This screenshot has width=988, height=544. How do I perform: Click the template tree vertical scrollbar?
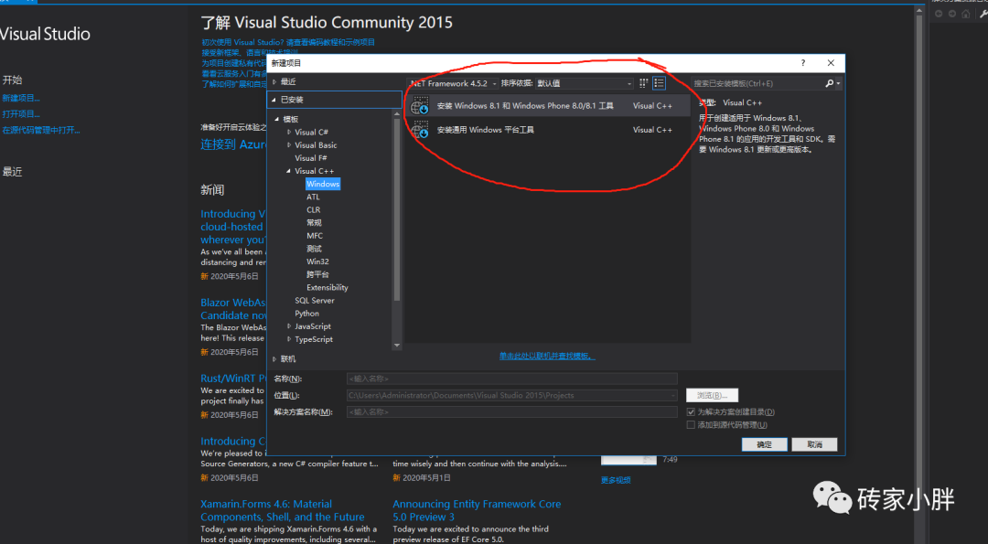(397, 209)
